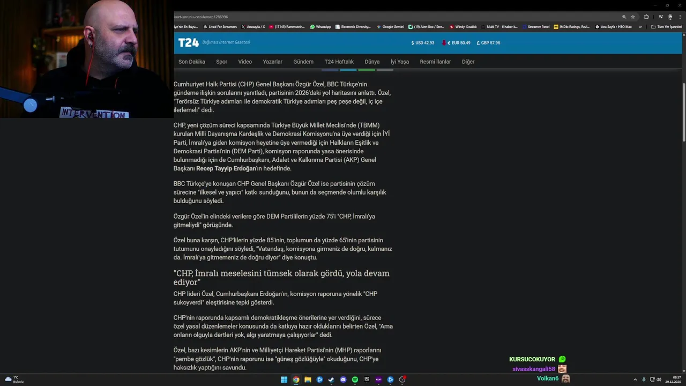Click the sivasskangali58 chat username
This screenshot has width=686, height=386.
click(533, 369)
